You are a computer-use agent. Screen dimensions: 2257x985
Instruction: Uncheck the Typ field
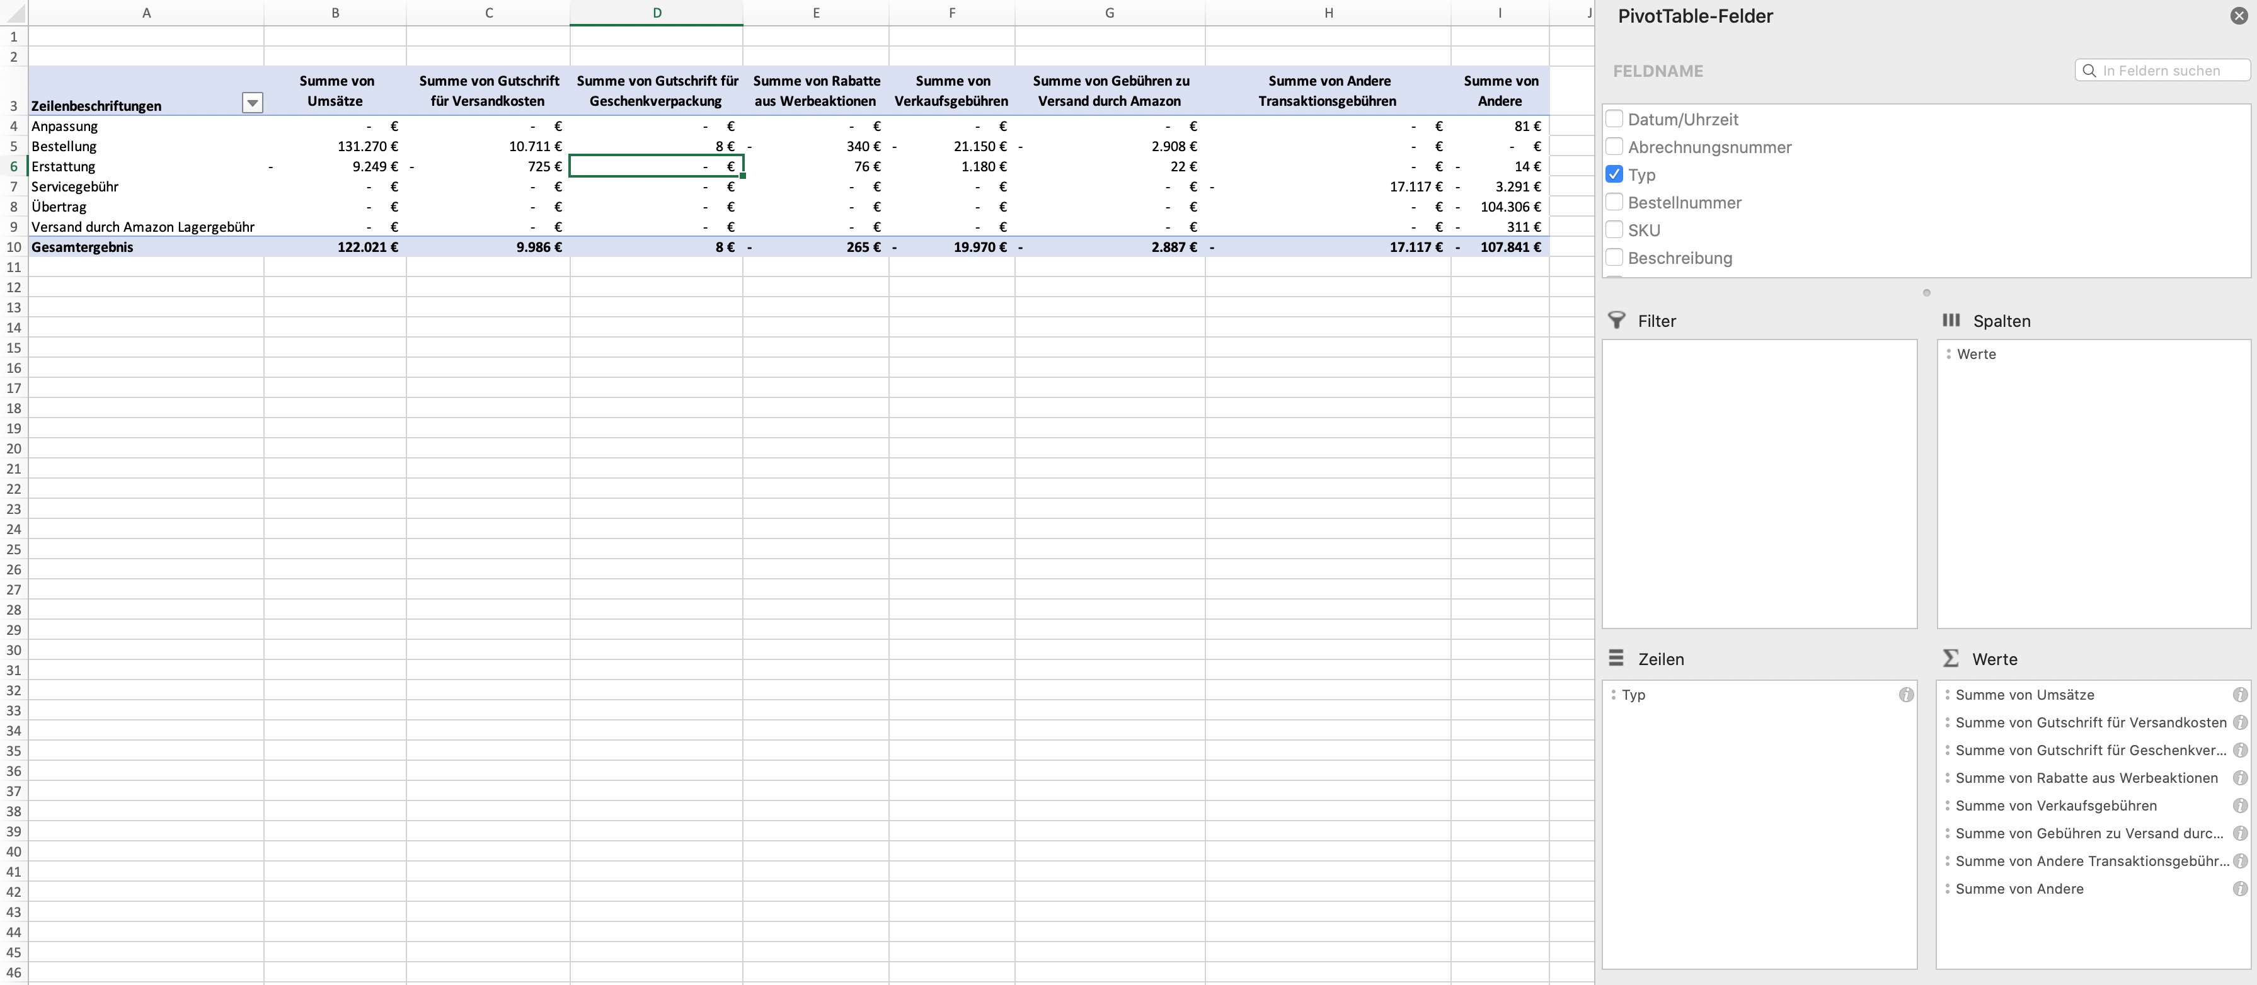(1614, 174)
